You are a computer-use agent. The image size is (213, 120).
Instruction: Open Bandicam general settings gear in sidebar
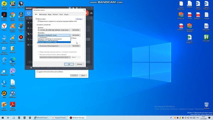[x=28, y=28]
